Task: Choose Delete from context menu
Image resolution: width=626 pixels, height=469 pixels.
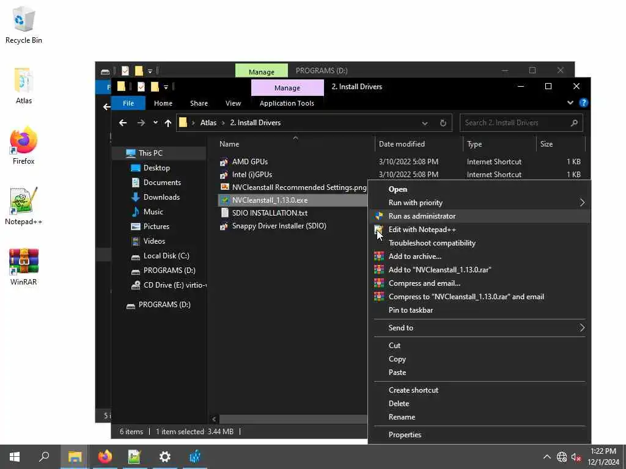Action: [x=479, y=404]
